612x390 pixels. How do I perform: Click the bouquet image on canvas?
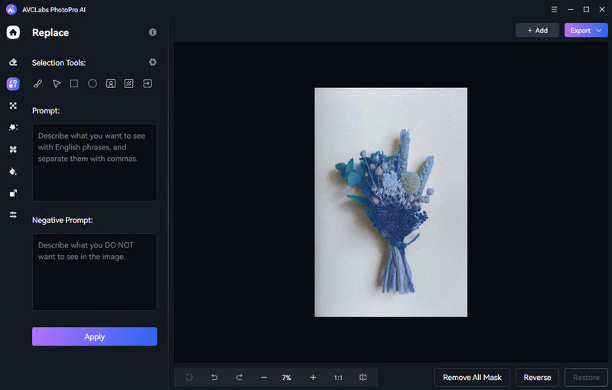tap(391, 202)
